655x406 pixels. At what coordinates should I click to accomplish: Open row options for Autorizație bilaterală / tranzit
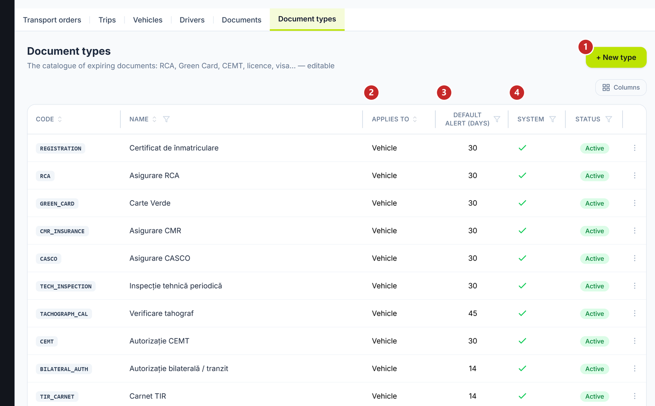[634, 368]
